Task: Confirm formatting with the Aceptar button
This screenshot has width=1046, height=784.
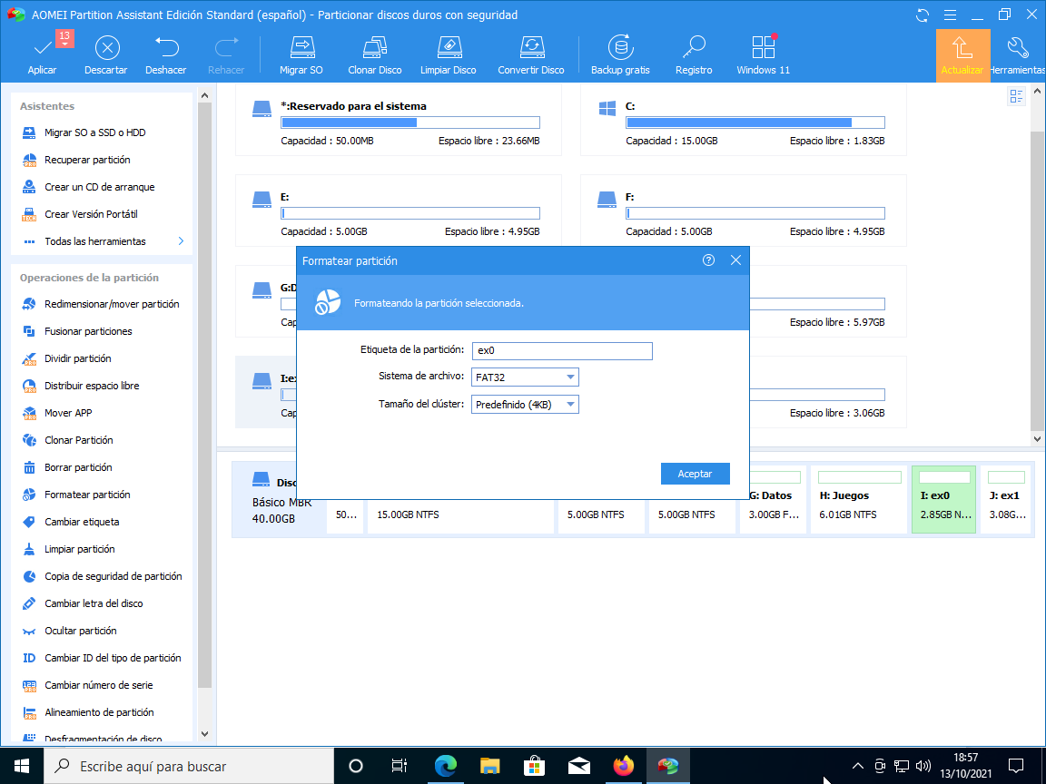Action: tap(696, 474)
